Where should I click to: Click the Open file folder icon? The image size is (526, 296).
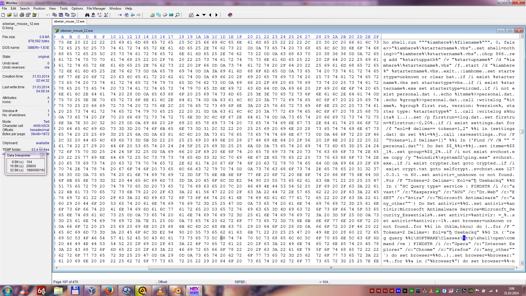coord(9,15)
